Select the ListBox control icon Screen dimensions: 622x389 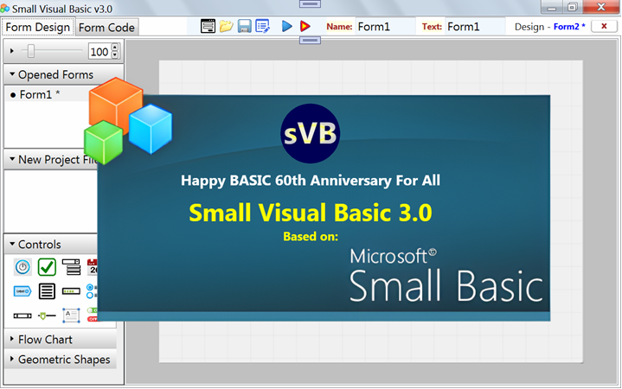[47, 291]
